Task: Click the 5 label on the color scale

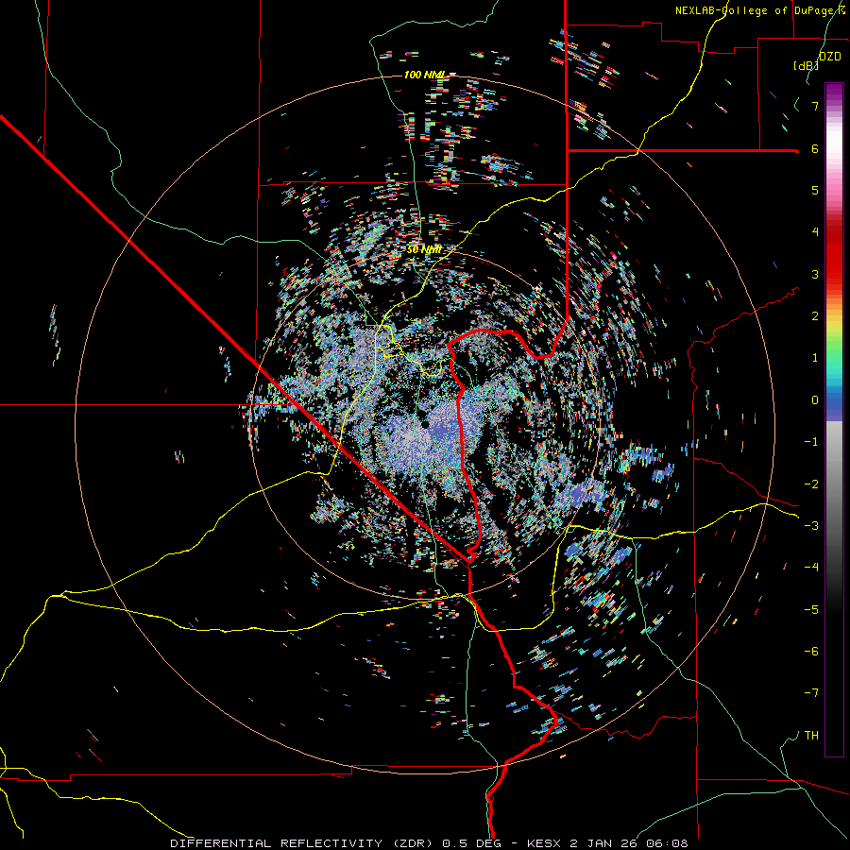Action: [x=815, y=190]
